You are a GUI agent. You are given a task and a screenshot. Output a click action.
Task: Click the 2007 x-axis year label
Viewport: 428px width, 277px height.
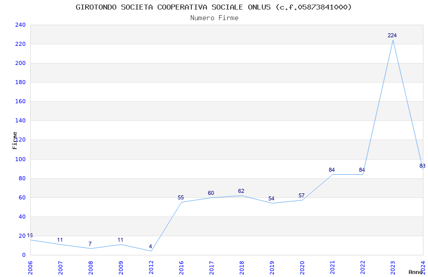point(60,268)
